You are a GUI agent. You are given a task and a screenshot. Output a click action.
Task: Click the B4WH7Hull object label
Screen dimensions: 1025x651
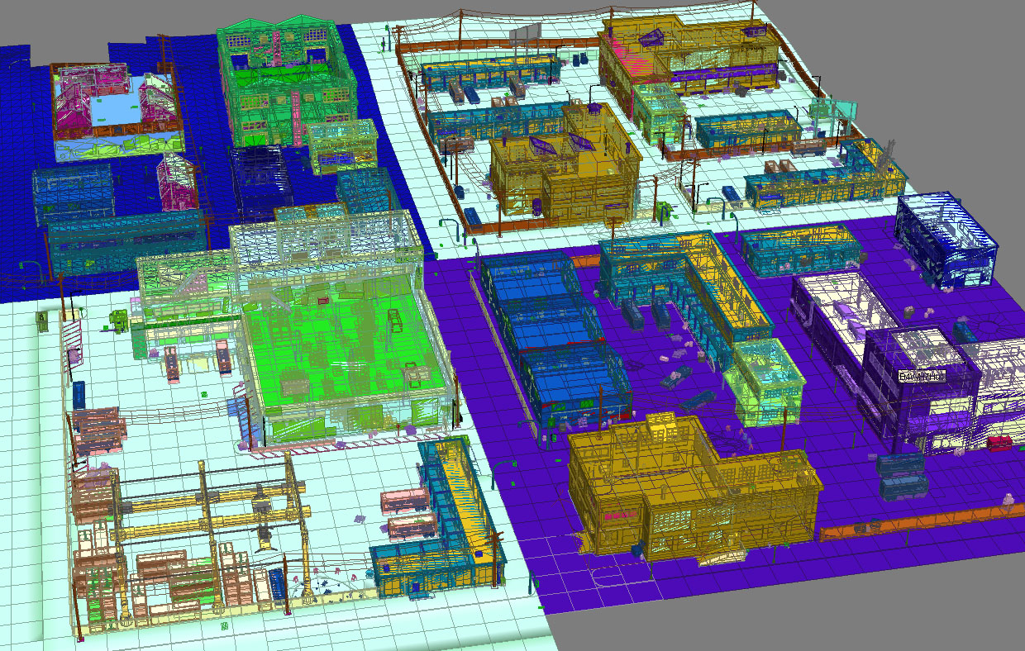[x=922, y=377]
